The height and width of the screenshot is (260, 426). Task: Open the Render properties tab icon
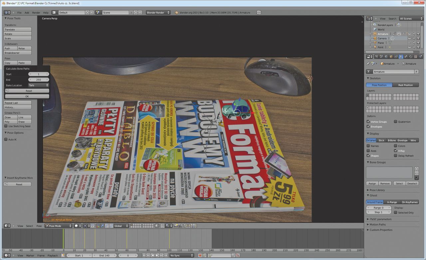[376, 57]
